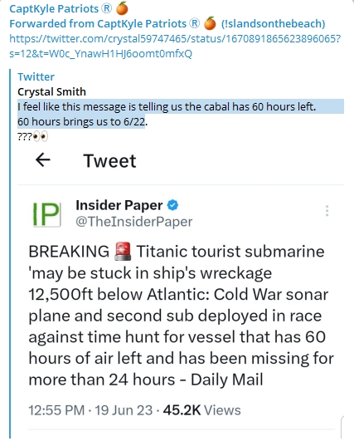Click the Insider Paper IP avatar
Screen dimensions: 354x441
(x=46, y=214)
